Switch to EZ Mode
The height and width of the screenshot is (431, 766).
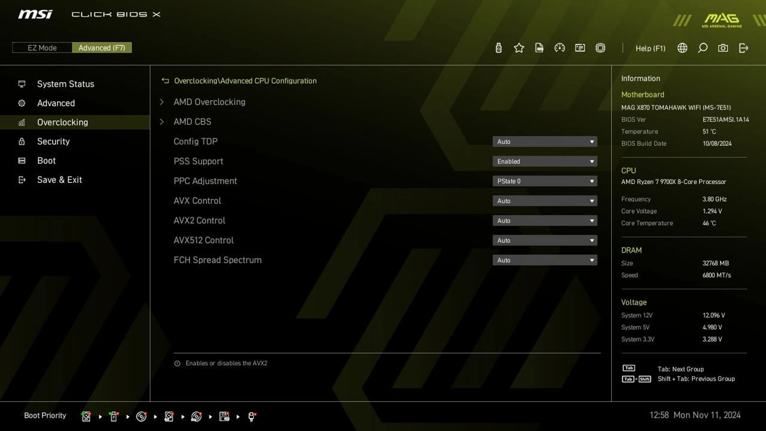pyautogui.click(x=42, y=48)
